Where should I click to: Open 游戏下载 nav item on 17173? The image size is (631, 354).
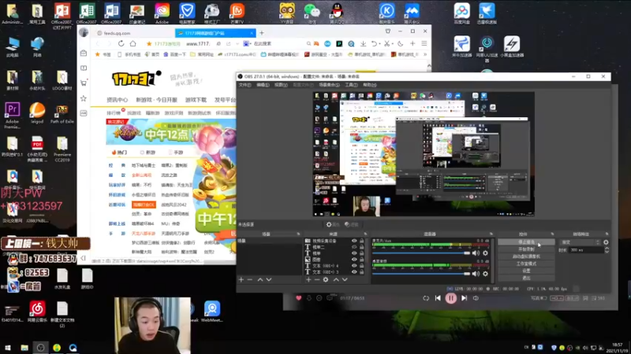[x=196, y=100]
